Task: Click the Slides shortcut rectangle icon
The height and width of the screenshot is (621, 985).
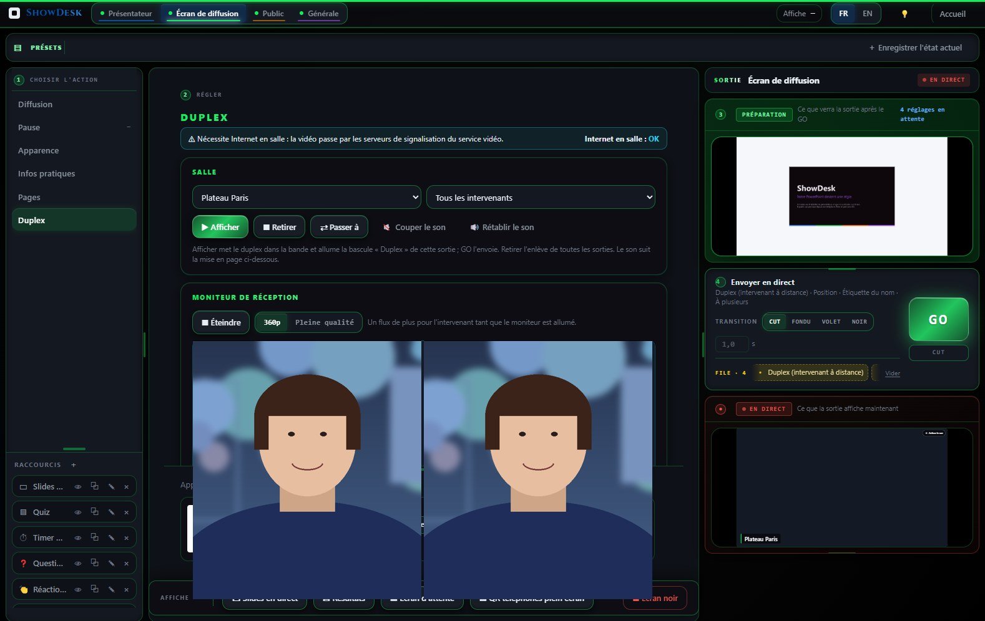Action: point(23,487)
